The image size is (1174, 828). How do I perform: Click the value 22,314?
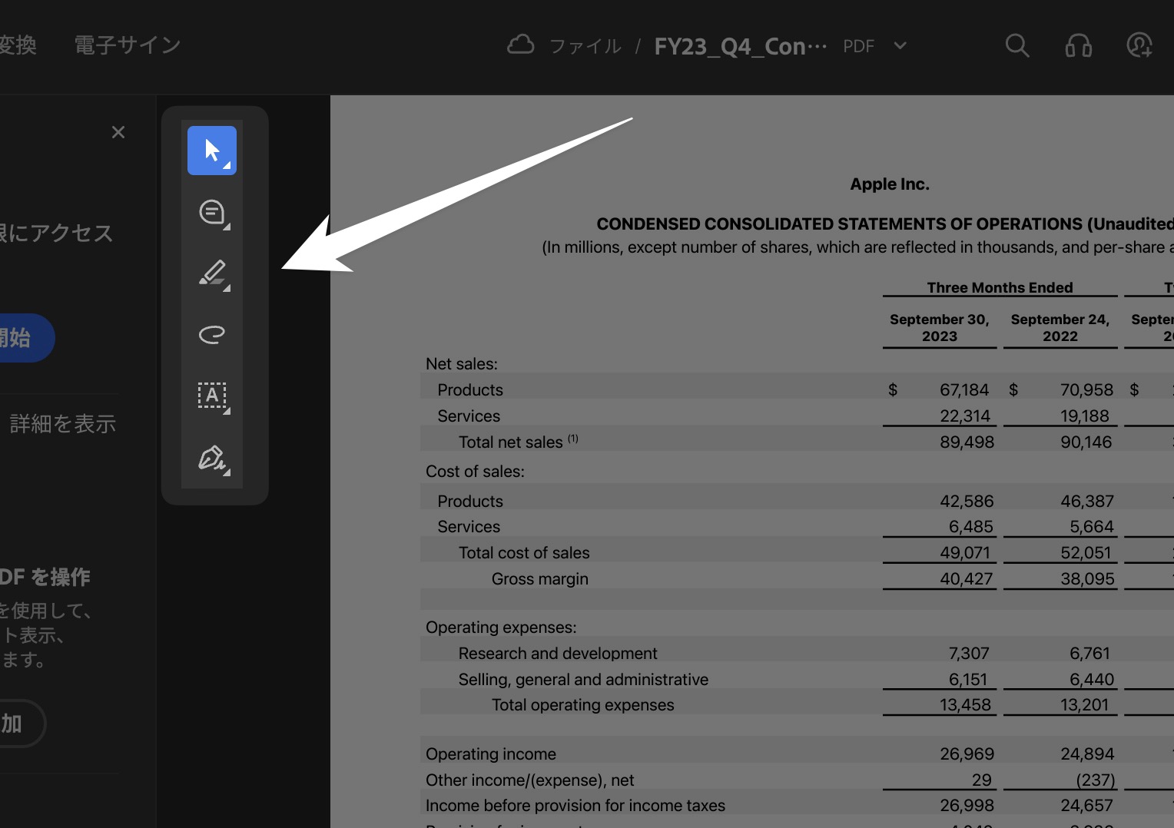pos(965,416)
